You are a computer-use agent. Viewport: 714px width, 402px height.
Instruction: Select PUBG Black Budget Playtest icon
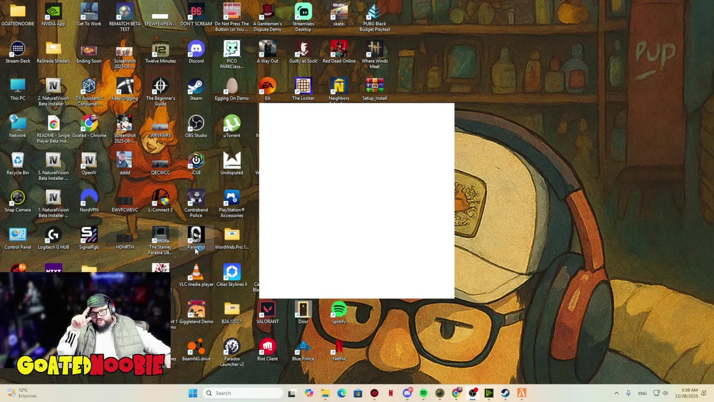click(374, 17)
